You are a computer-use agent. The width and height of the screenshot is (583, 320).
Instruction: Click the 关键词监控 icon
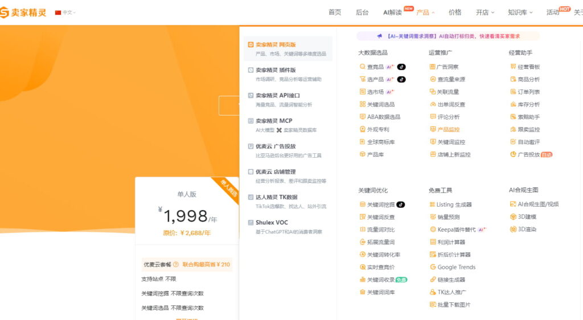[x=433, y=142]
